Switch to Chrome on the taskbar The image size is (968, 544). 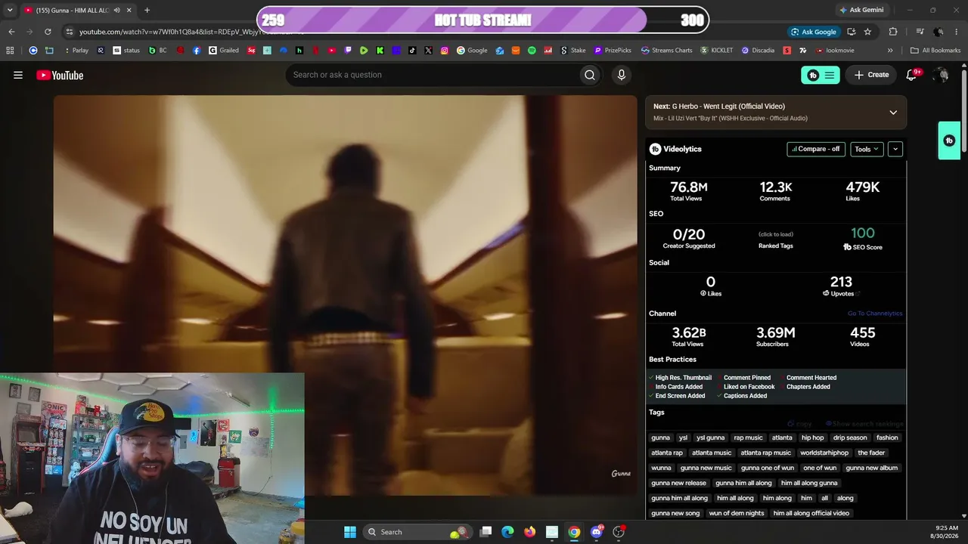click(574, 532)
